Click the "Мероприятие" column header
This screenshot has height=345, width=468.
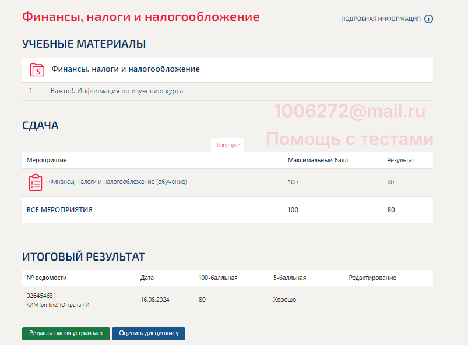point(47,160)
